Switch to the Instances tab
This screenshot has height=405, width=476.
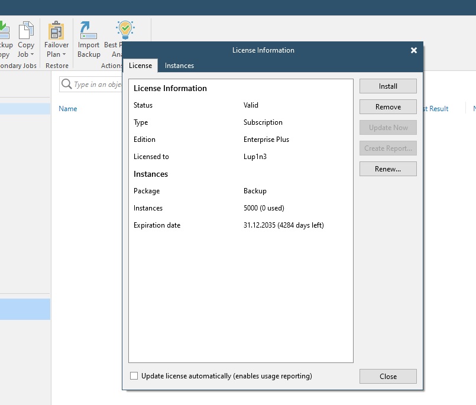[x=179, y=66]
